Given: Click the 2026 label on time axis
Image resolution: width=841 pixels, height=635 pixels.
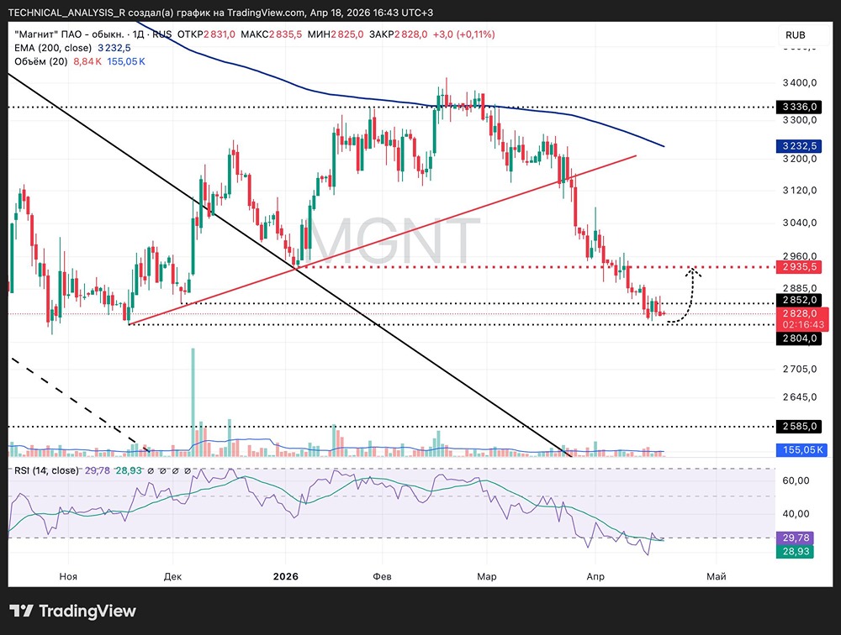Looking at the screenshot, I should (x=286, y=576).
